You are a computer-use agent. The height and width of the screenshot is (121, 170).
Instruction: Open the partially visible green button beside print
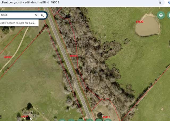(169, 15)
